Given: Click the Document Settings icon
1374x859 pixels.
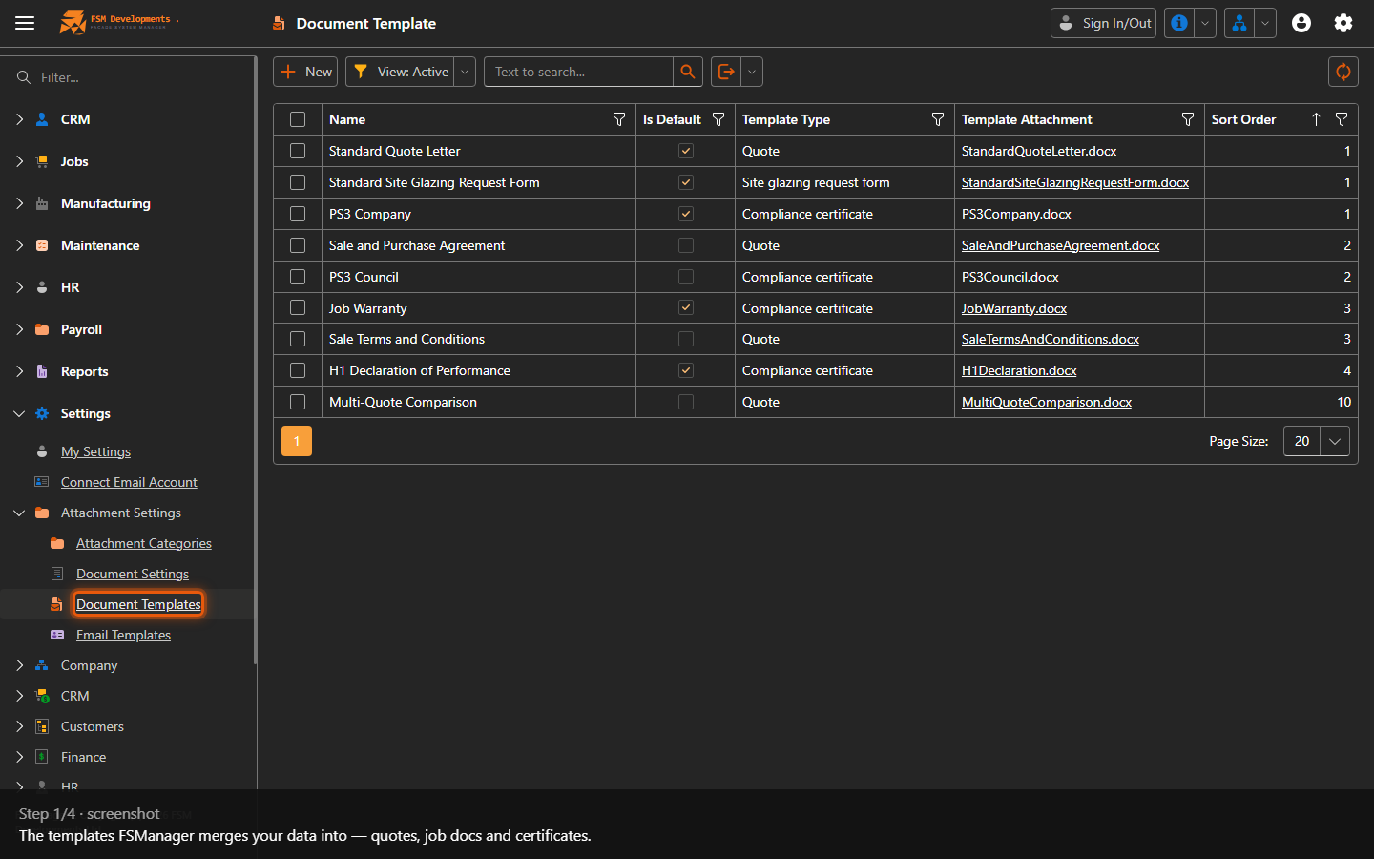Looking at the screenshot, I should (57, 574).
